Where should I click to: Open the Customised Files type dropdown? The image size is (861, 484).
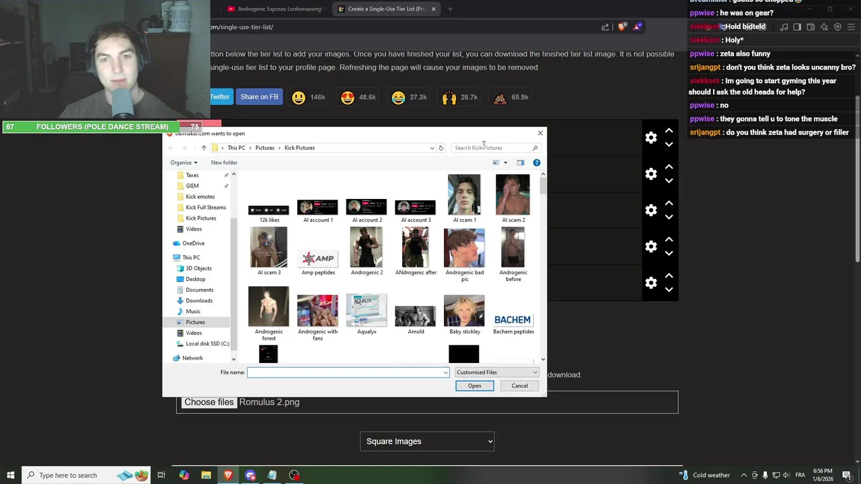coord(496,372)
